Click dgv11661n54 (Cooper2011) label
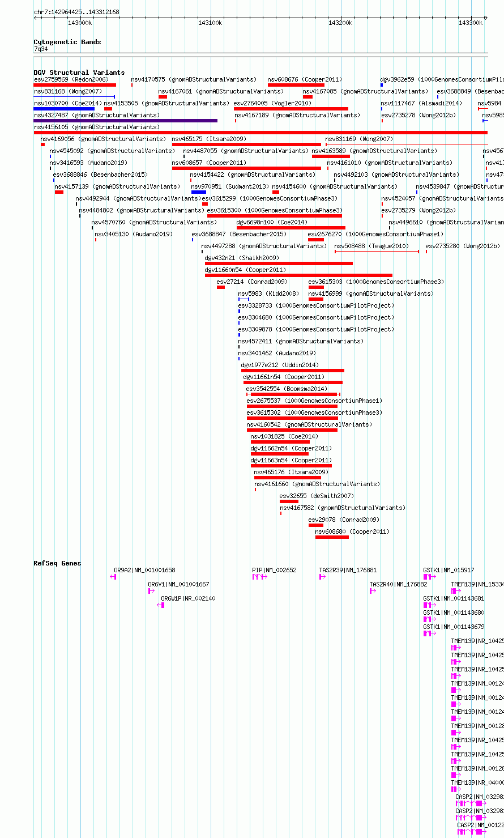 tap(284, 377)
